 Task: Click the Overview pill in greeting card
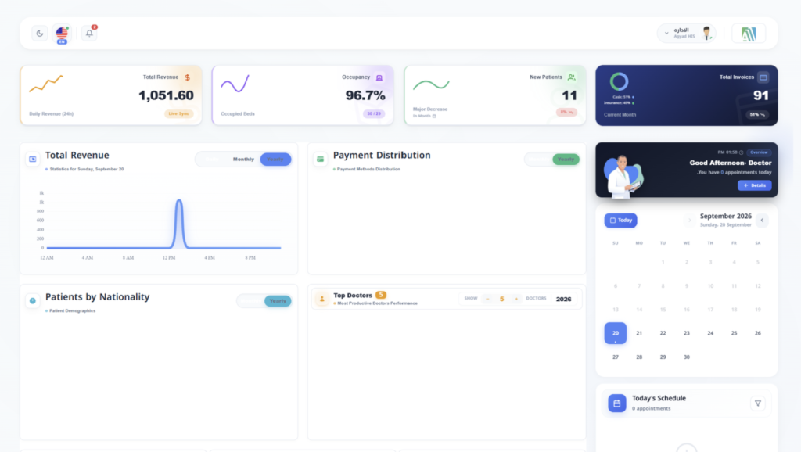759,152
